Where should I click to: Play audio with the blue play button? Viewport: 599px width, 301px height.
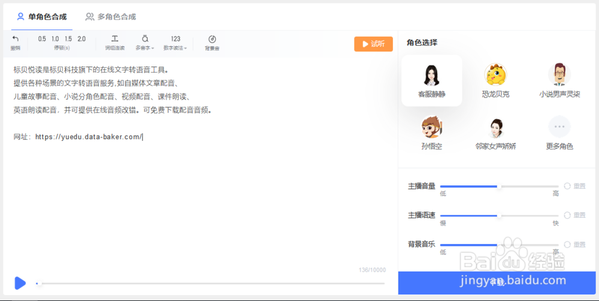pyautogui.click(x=20, y=283)
